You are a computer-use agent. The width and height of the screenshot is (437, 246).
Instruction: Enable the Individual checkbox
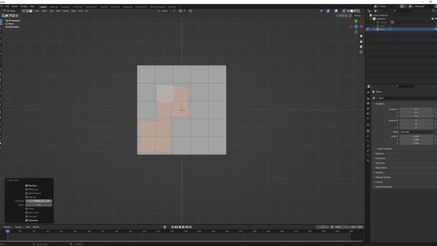click(x=27, y=217)
